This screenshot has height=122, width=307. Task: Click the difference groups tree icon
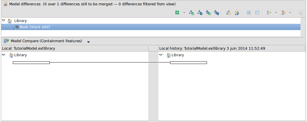coord(269,13)
